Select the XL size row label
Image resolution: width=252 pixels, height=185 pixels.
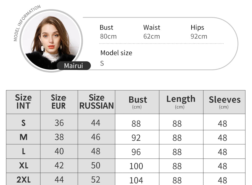(23, 165)
